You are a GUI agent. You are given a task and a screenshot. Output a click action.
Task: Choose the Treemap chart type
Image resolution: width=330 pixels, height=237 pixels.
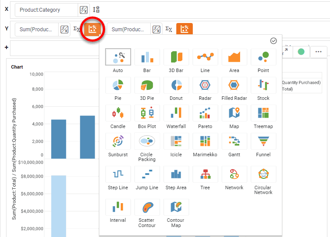click(x=263, y=114)
